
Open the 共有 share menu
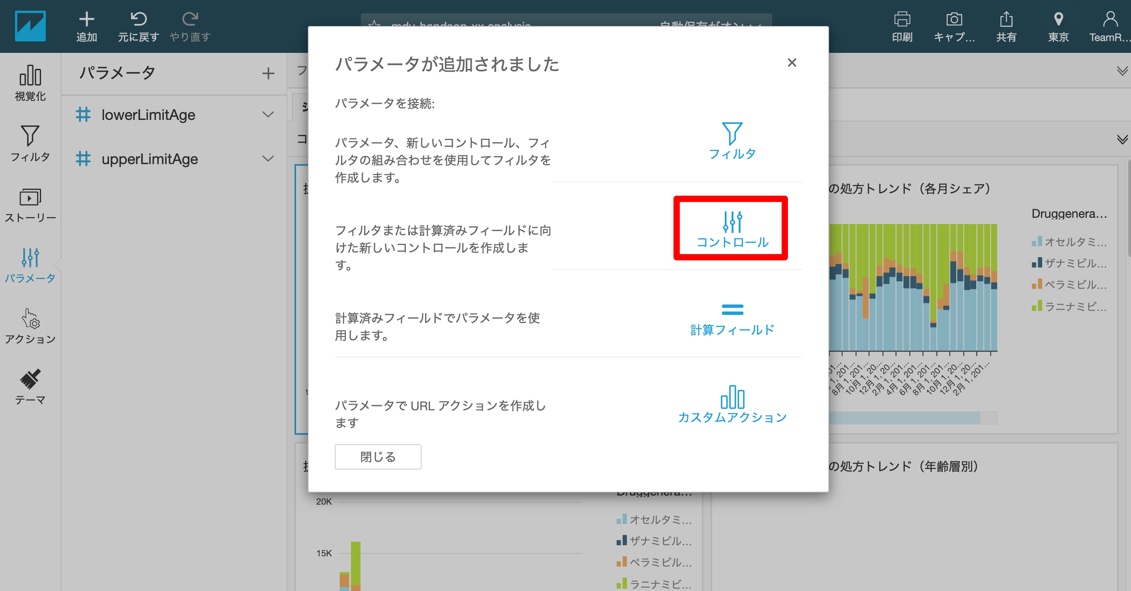point(1006,27)
